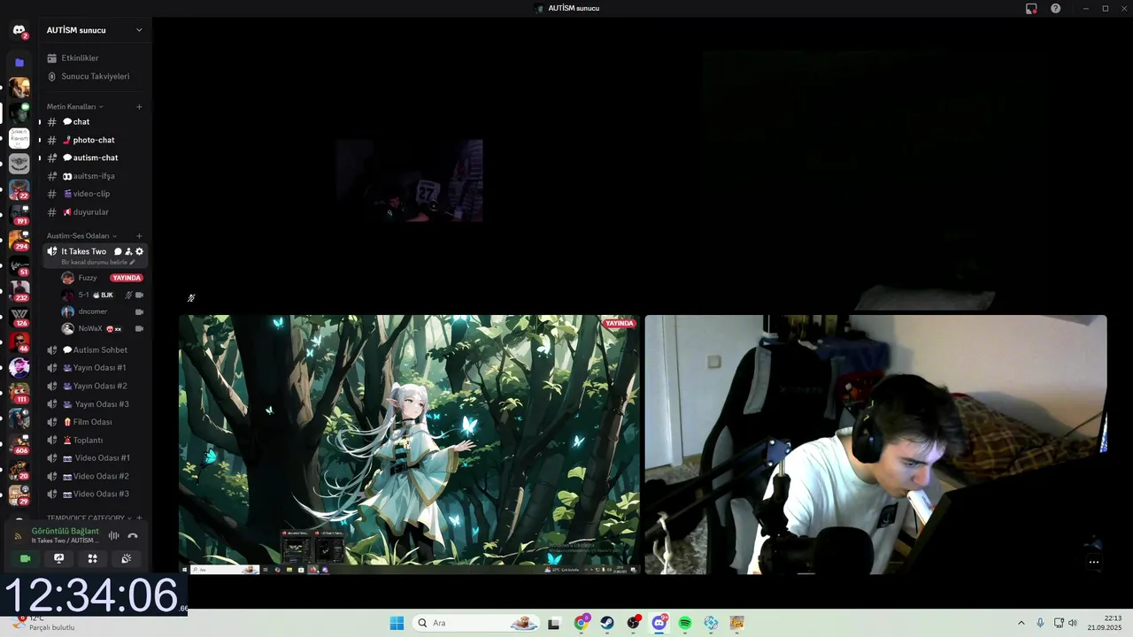Join Film Odası voice channel

click(x=95, y=422)
